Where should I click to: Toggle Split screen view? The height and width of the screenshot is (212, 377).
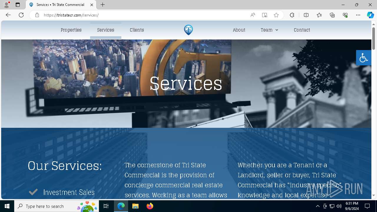[x=306, y=15]
